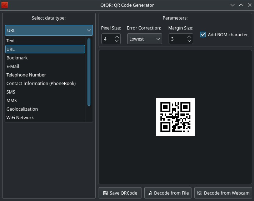The height and width of the screenshot is (201, 254).
Task: Increase Pixel Size with up arrow
Action: coord(116,37)
